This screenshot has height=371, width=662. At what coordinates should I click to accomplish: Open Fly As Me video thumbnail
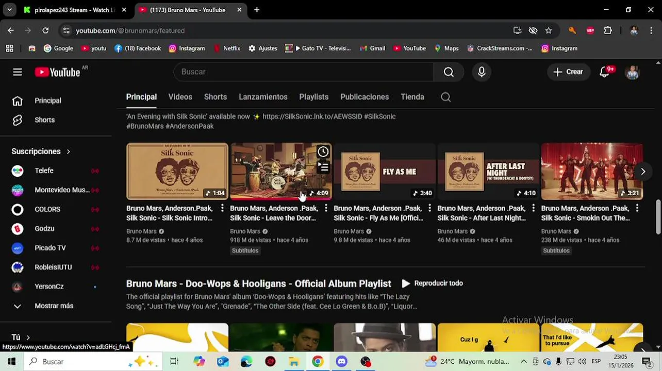(385, 172)
